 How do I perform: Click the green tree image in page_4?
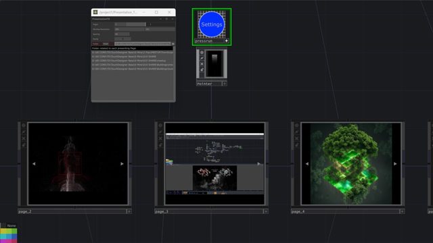click(x=351, y=163)
